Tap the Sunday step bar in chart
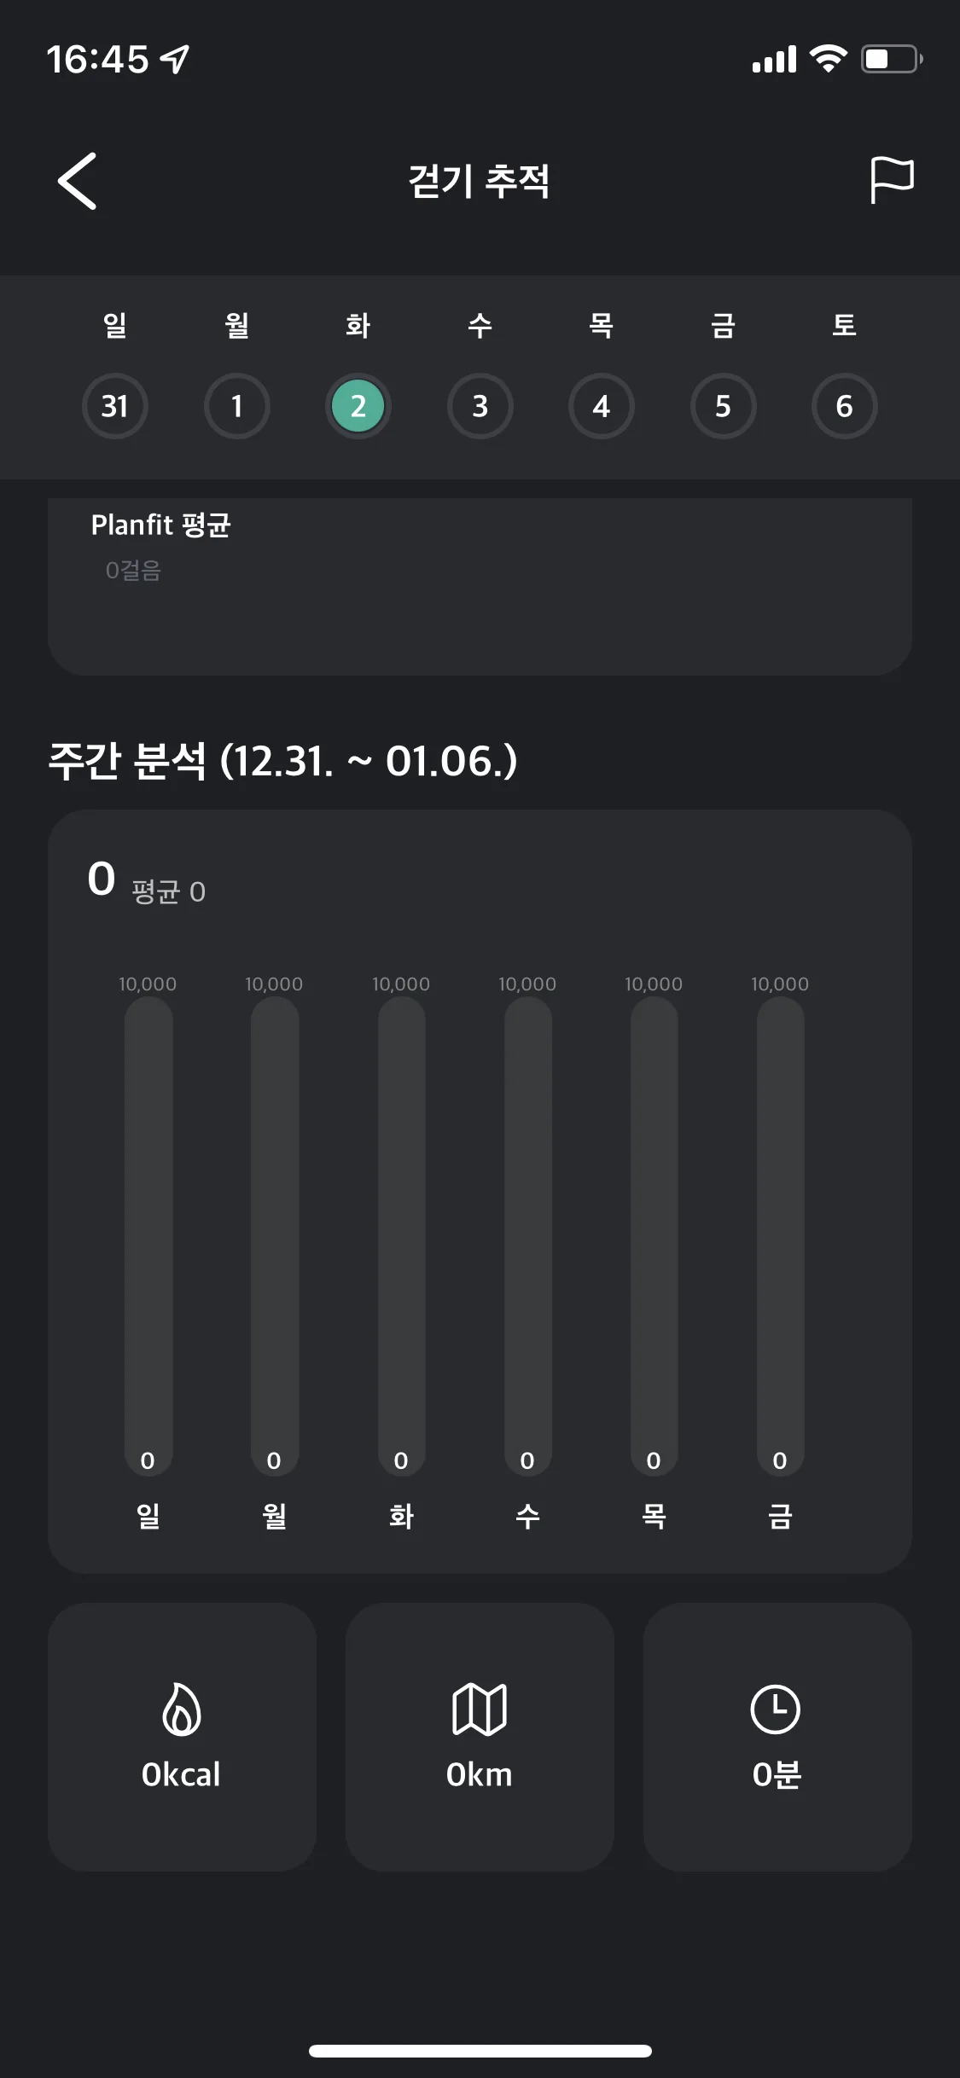960x2078 pixels. [148, 1236]
